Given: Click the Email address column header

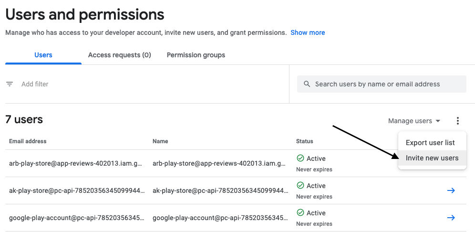Looking at the screenshot, I should pos(28,141).
